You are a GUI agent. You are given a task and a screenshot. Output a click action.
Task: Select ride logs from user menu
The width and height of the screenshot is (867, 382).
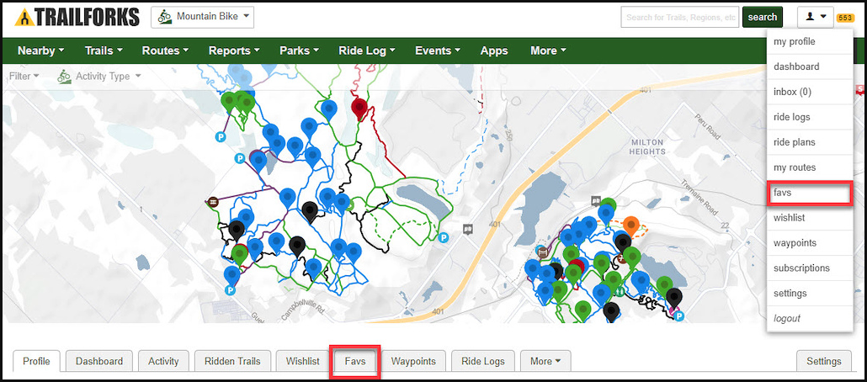810,117
